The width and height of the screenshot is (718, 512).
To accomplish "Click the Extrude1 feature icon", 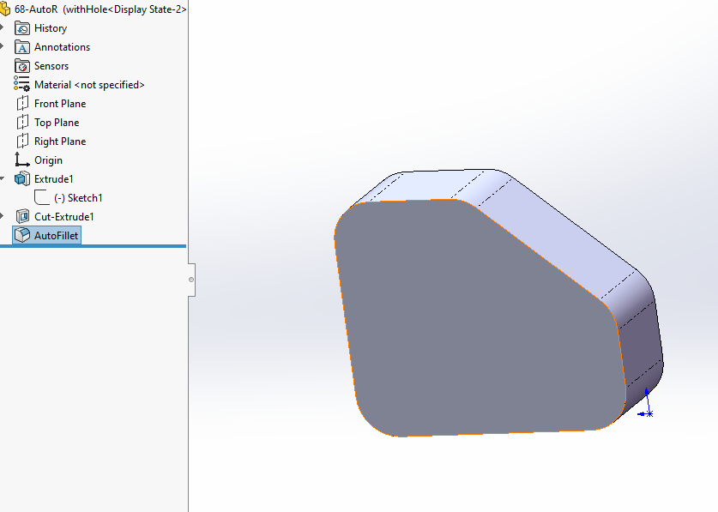I will pyautogui.click(x=22, y=178).
